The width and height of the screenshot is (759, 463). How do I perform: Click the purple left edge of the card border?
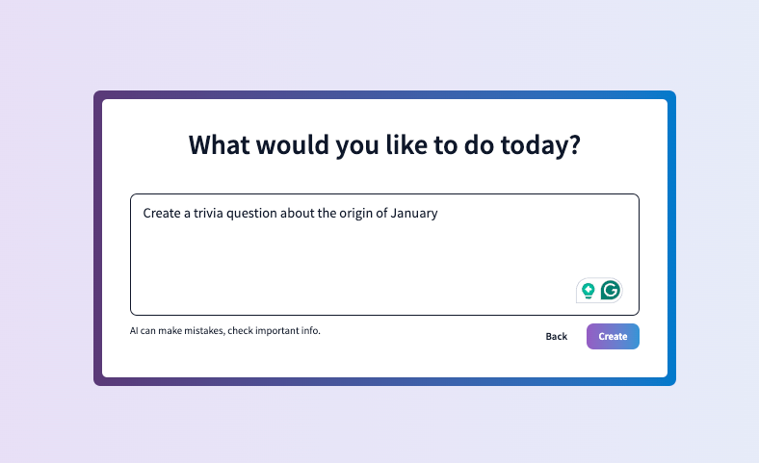click(98, 238)
